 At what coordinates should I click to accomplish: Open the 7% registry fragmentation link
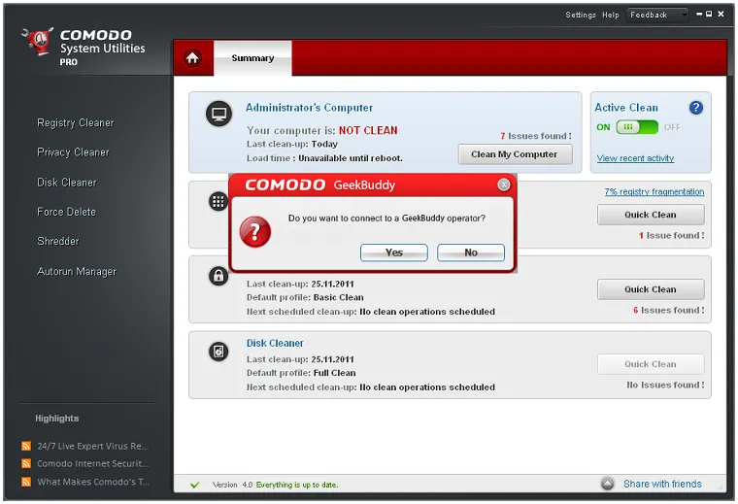654,191
